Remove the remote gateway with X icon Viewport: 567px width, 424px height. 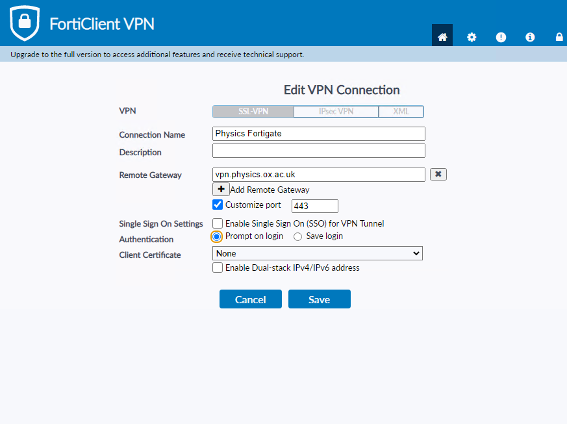click(x=438, y=174)
